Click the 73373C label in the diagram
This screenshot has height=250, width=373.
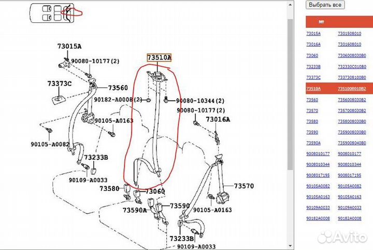(x=60, y=84)
